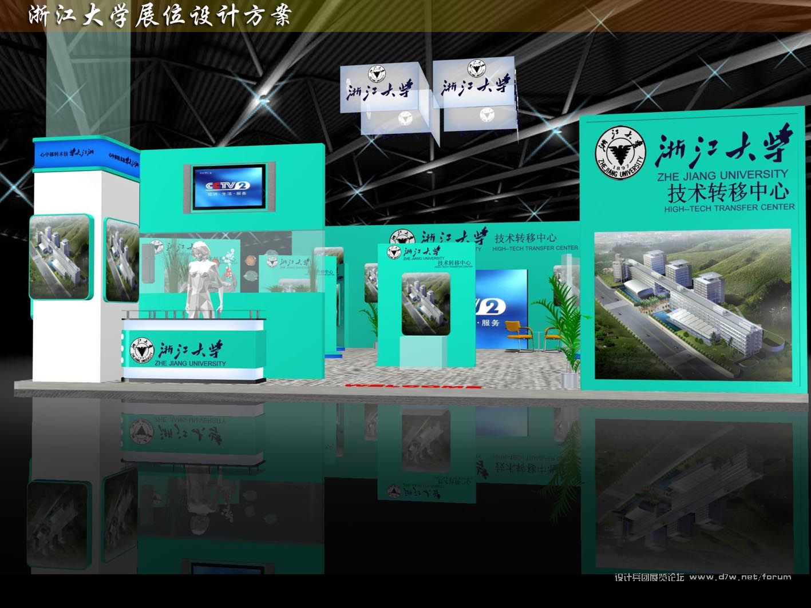Select HIGH-TECH TRANSFER CENTER text on right panel
The width and height of the screenshot is (811, 608).
coord(729,208)
